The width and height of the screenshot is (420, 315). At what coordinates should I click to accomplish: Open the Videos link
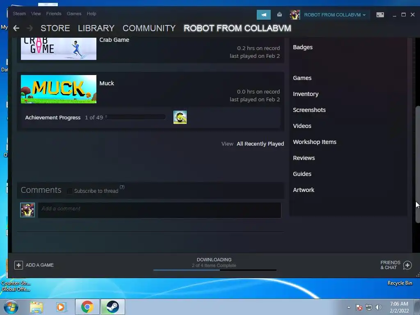pyautogui.click(x=302, y=126)
